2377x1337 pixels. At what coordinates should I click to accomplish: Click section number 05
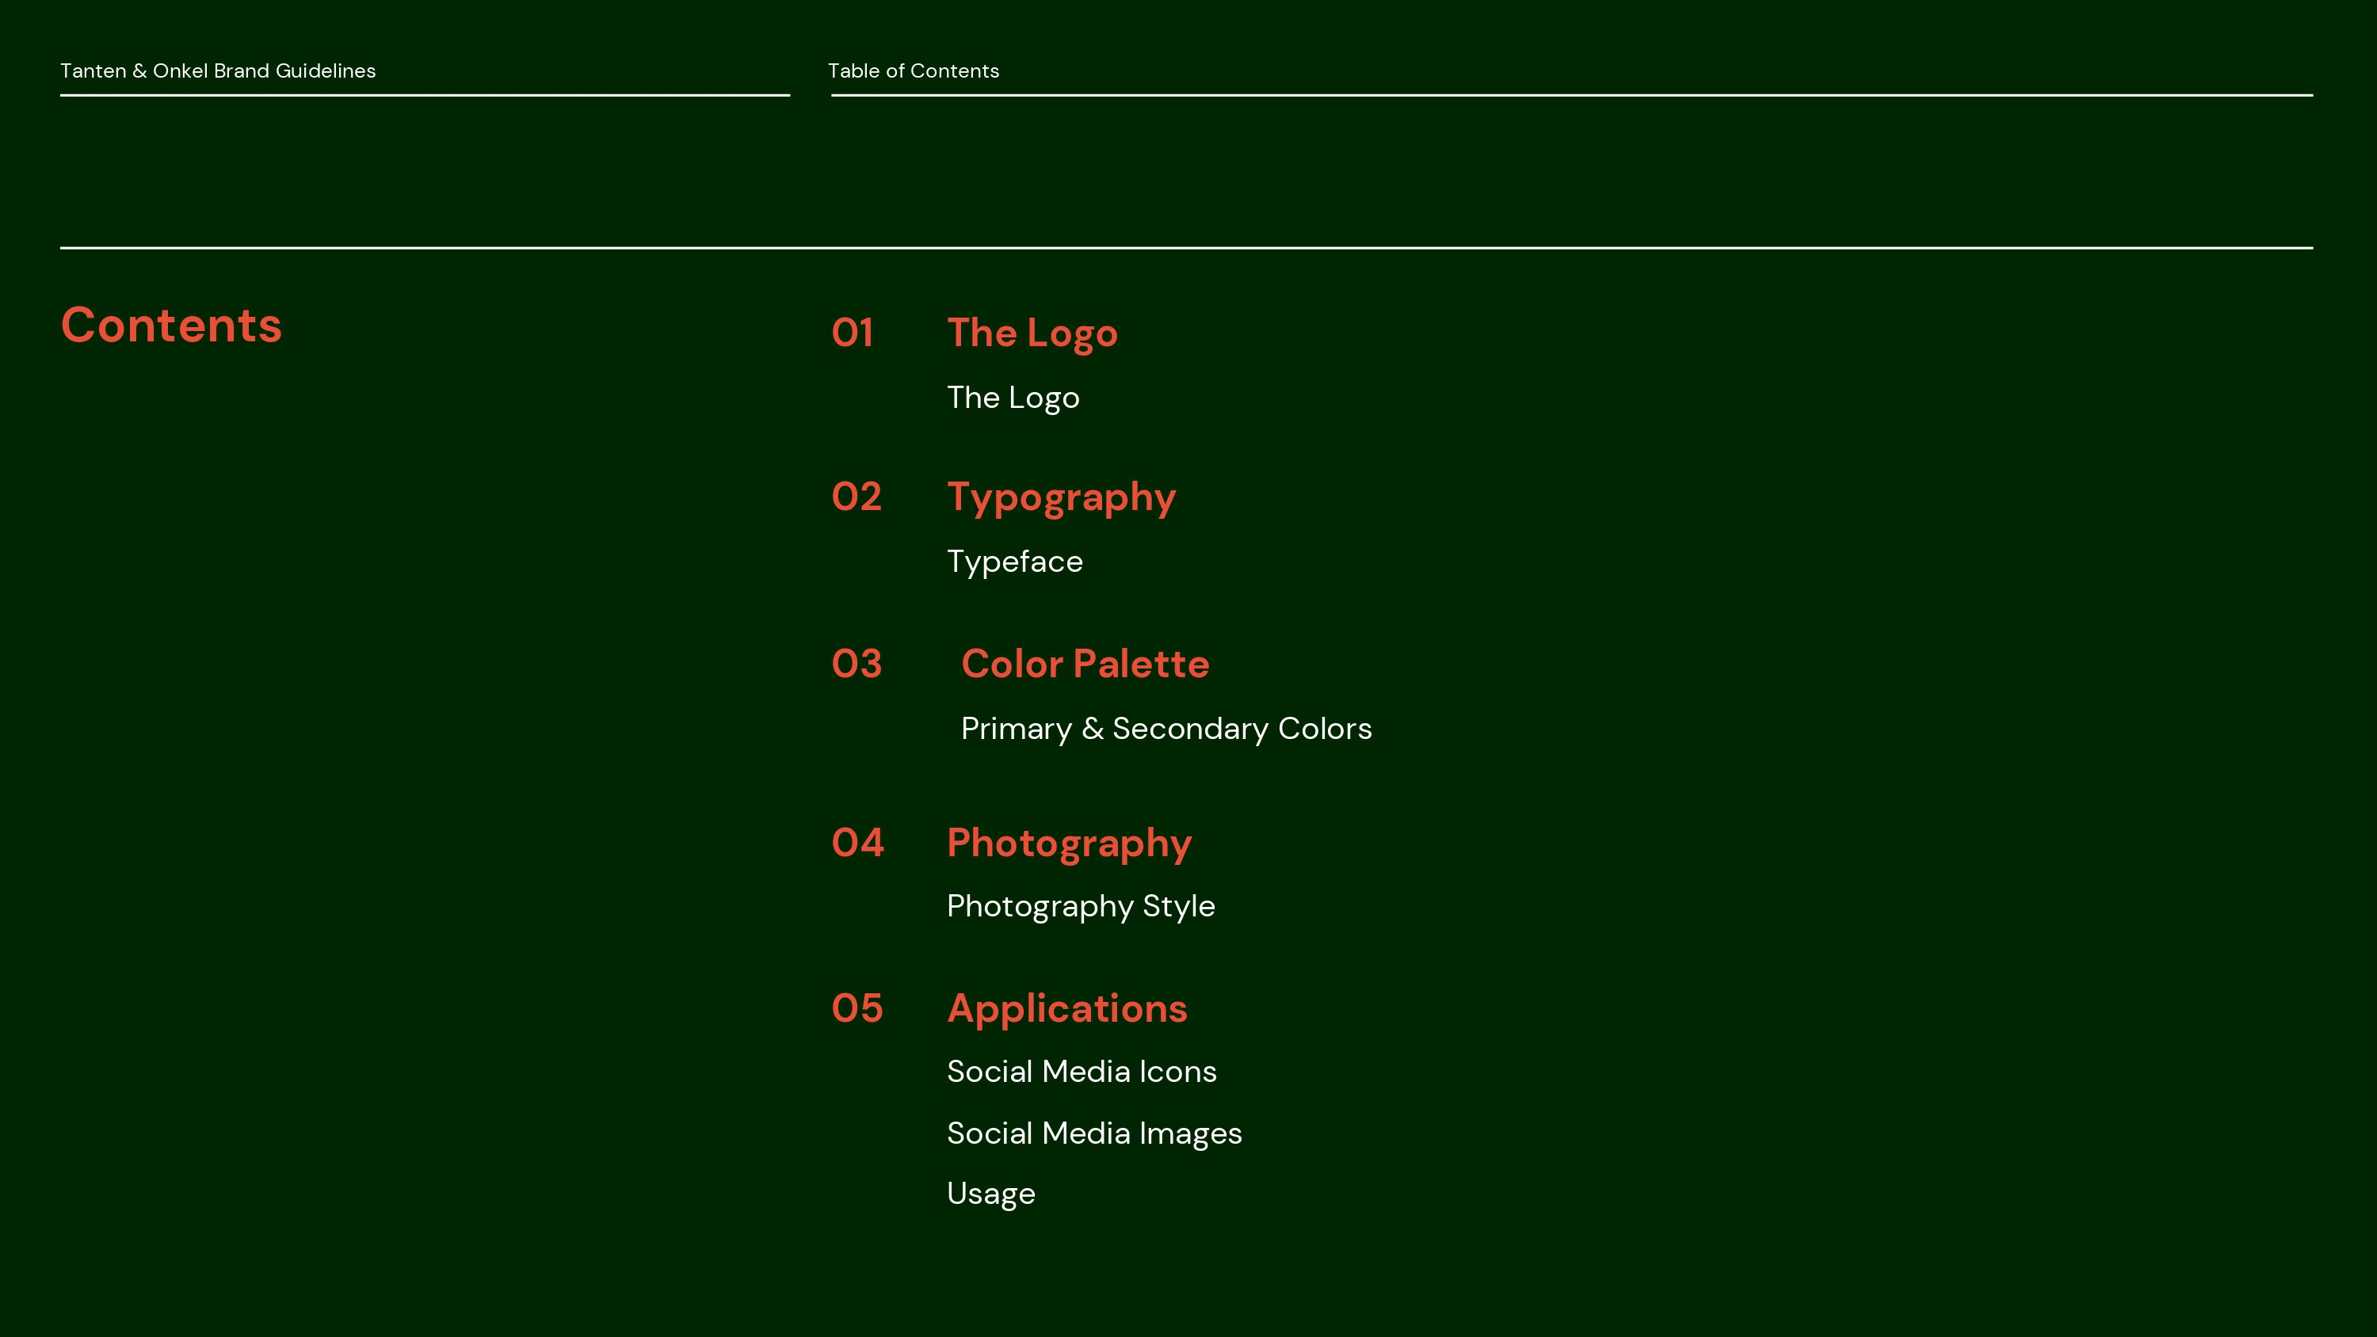tap(857, 1008)
